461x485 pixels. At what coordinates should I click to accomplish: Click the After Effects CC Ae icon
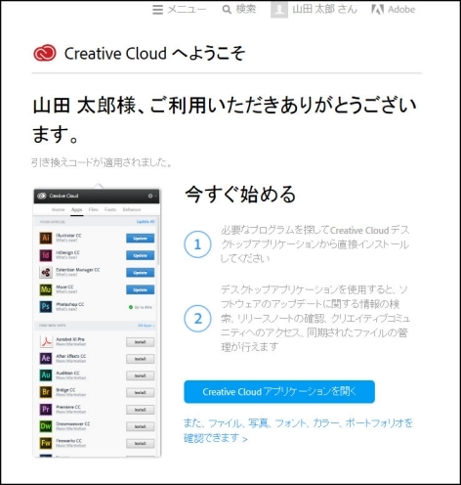click(46, 358)
